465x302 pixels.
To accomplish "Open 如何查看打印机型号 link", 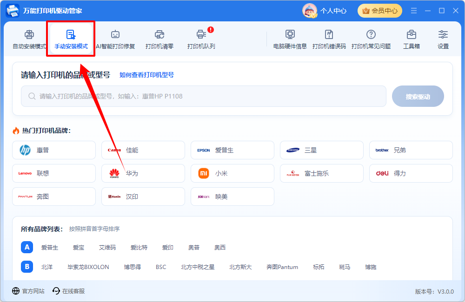I will pos(146,75).
